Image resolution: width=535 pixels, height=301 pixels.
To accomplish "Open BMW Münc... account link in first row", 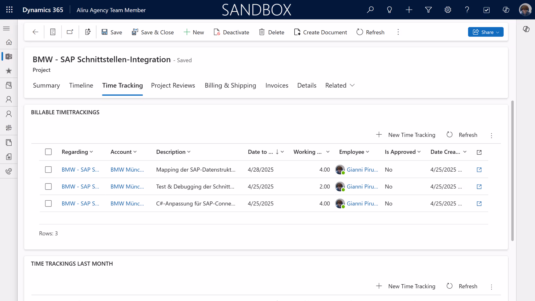I will 127,170.
